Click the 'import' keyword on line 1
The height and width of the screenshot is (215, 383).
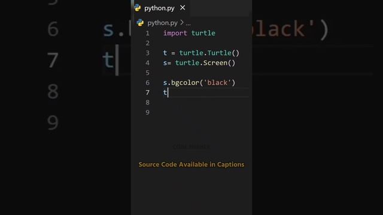(175, 33)
